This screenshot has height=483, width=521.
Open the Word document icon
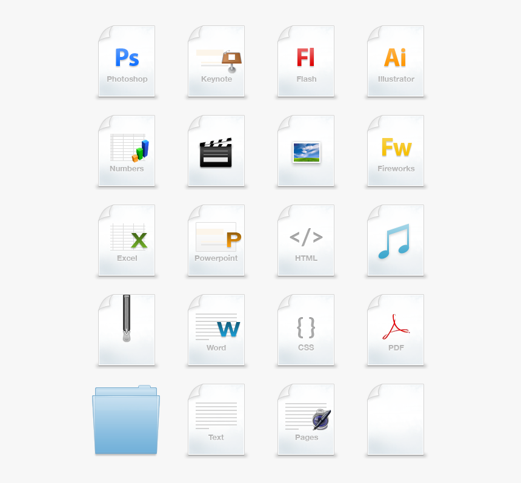(x=216, y=330)
